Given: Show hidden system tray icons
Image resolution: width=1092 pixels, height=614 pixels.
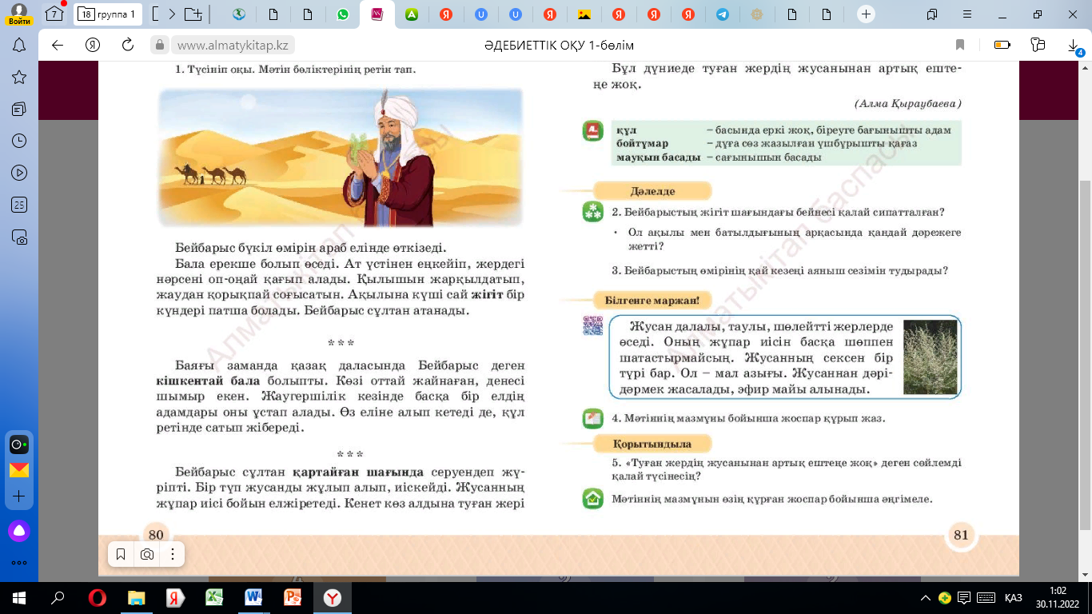Looking at the screenshot, I should coord(926,597).
